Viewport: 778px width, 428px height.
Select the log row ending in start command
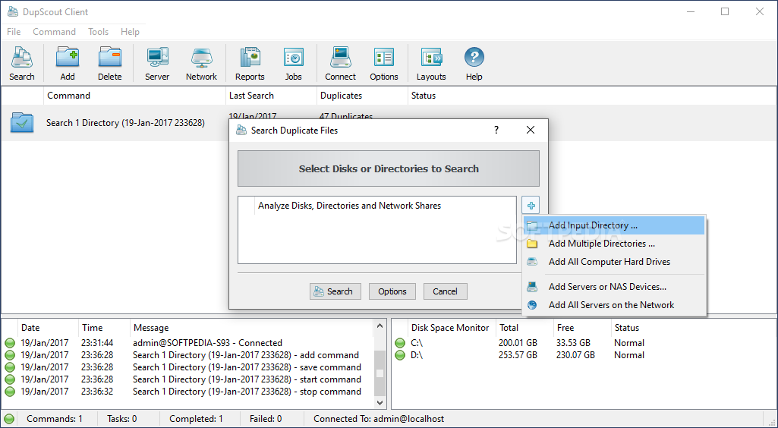pos(188,379)
